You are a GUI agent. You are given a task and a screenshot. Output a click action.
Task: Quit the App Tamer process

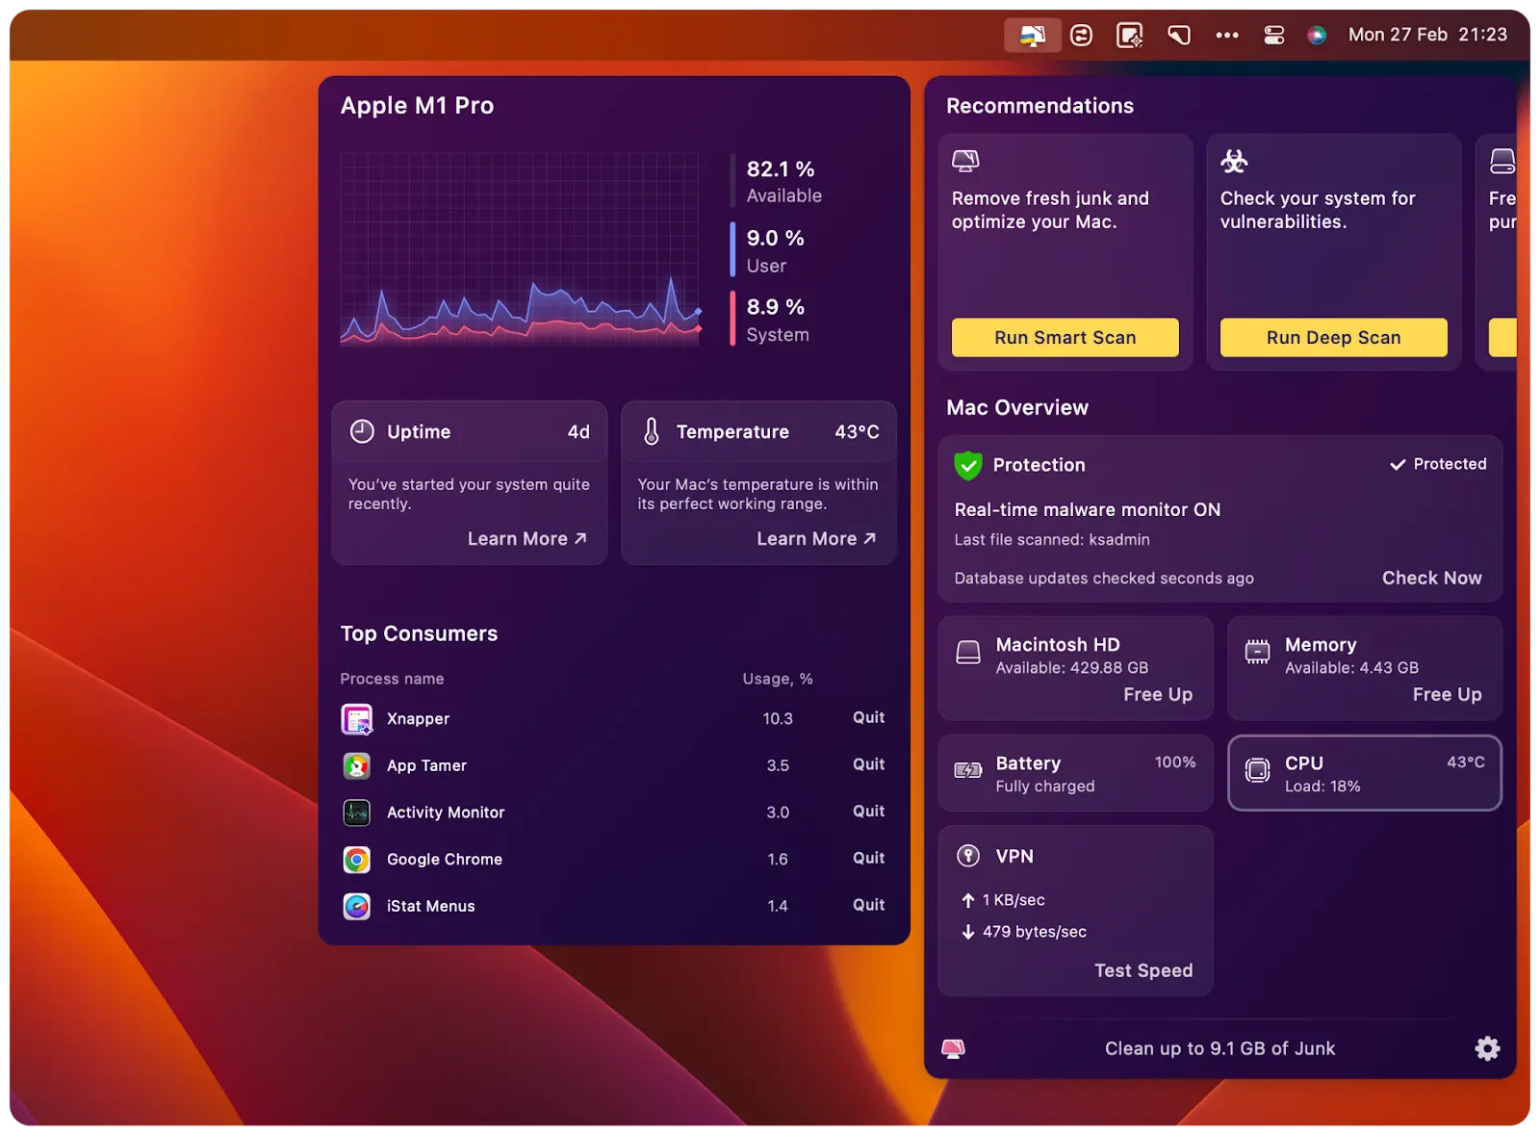(x=868, y=764)
